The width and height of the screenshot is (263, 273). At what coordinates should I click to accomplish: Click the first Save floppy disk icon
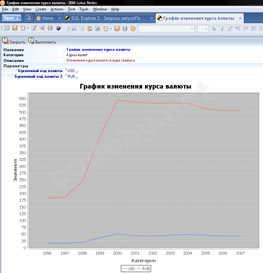(x=15, y=28)
